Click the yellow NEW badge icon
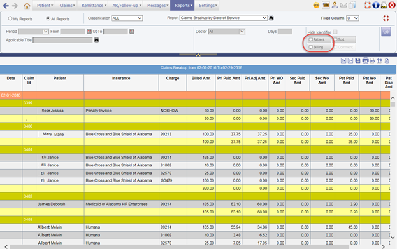The height and width of the screenshot is (249, 397). point(316,5)
